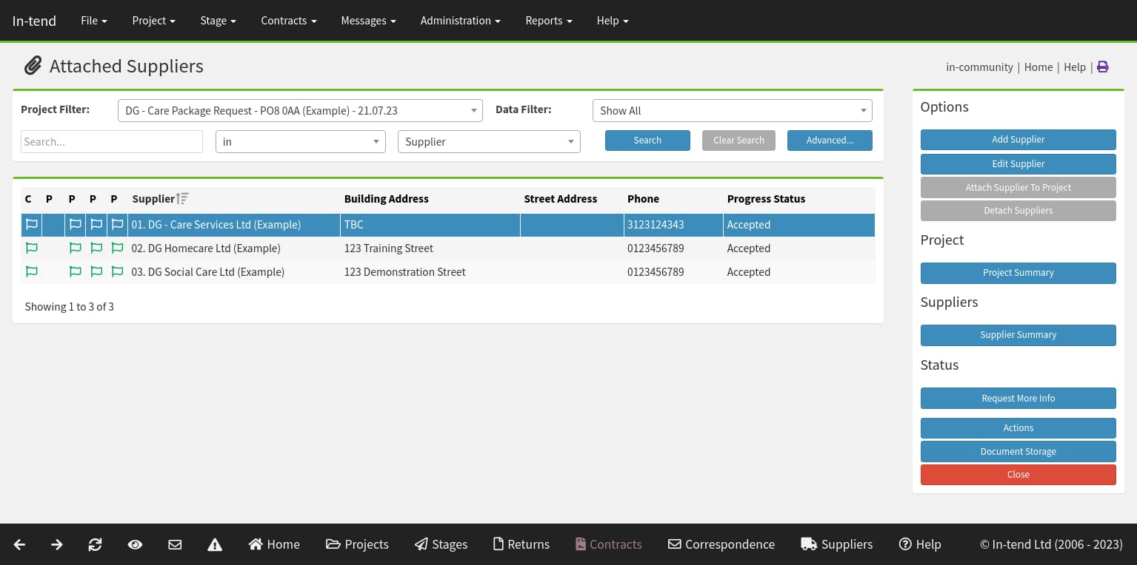
Task: Click the refresh icon in bottom toolbar
Action: pos(96,544)
